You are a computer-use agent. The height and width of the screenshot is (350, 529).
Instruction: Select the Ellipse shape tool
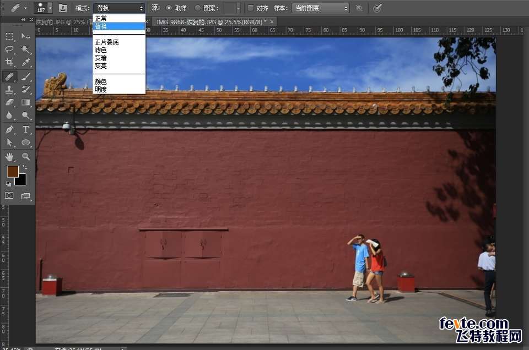(x=26, y=143)
